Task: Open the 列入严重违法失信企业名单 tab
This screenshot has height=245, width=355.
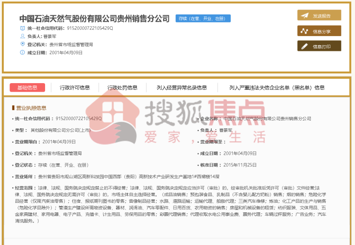Action: [277, 87]
